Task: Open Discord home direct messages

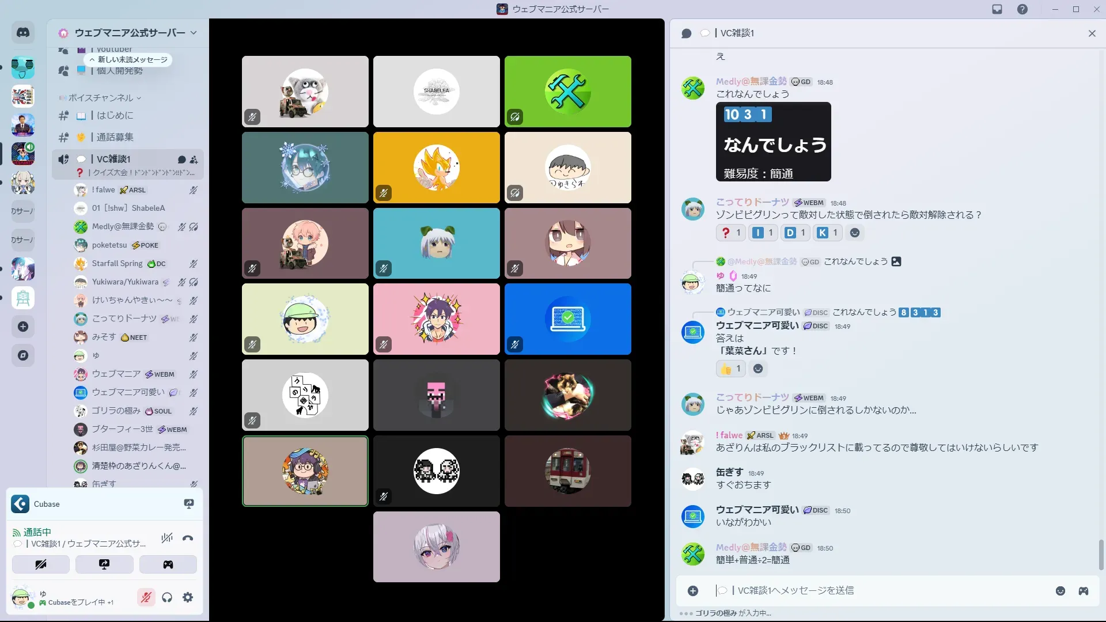Action: (23, 33)
